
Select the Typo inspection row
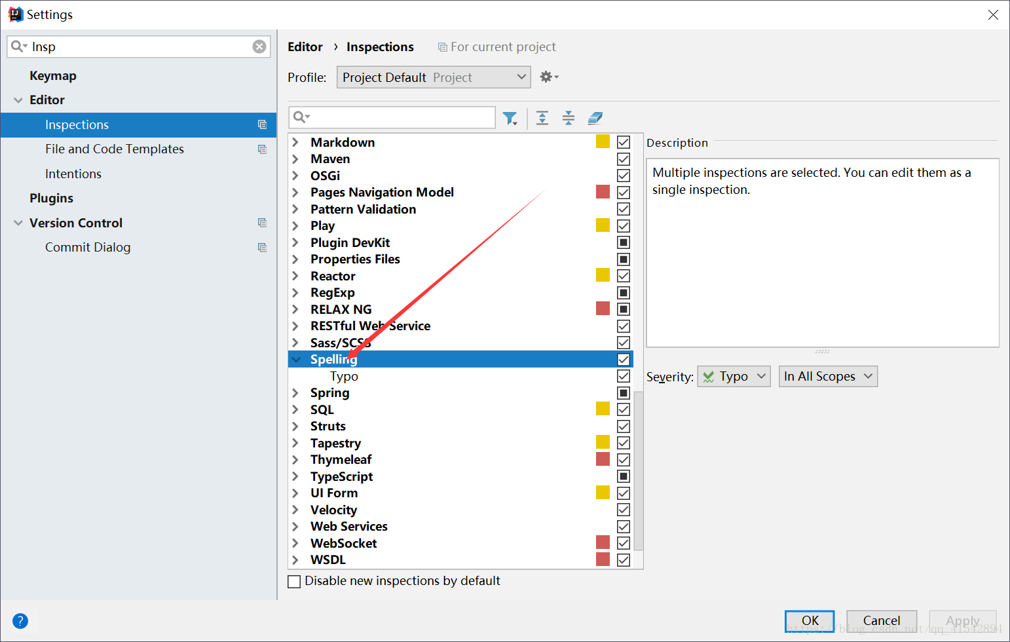pos(460,376)
